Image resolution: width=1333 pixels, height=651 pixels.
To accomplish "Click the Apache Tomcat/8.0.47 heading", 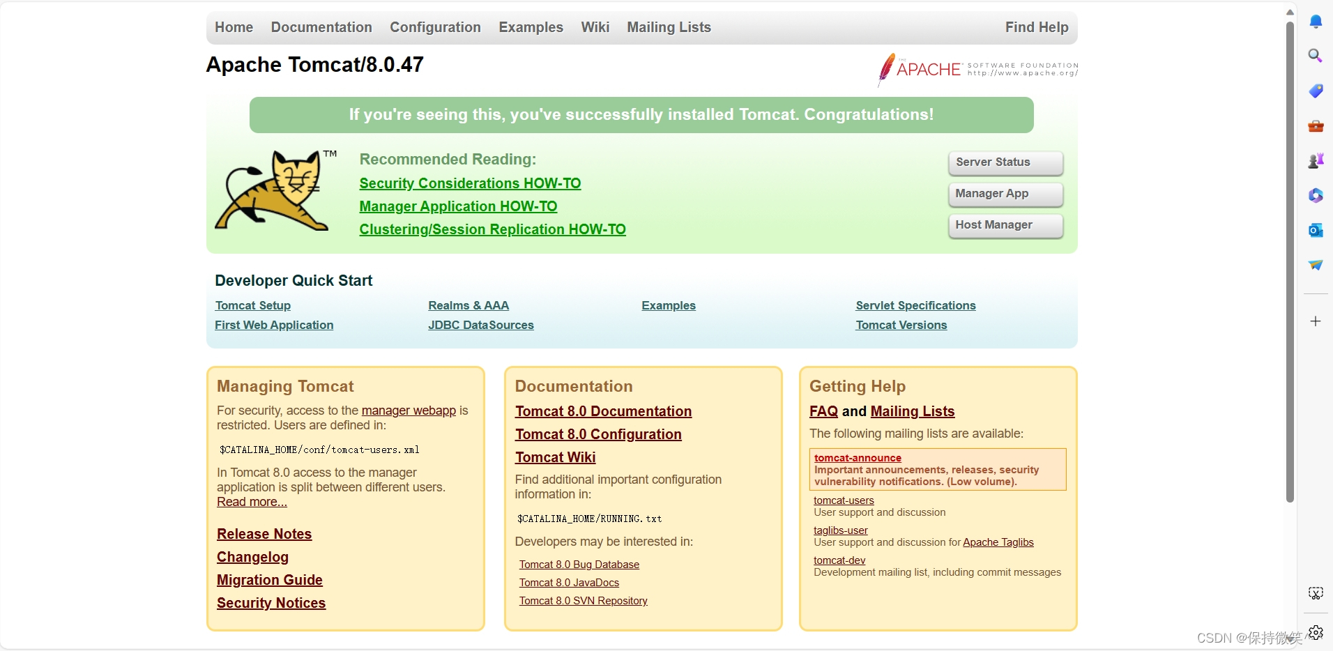I will [x=314, y=65].
